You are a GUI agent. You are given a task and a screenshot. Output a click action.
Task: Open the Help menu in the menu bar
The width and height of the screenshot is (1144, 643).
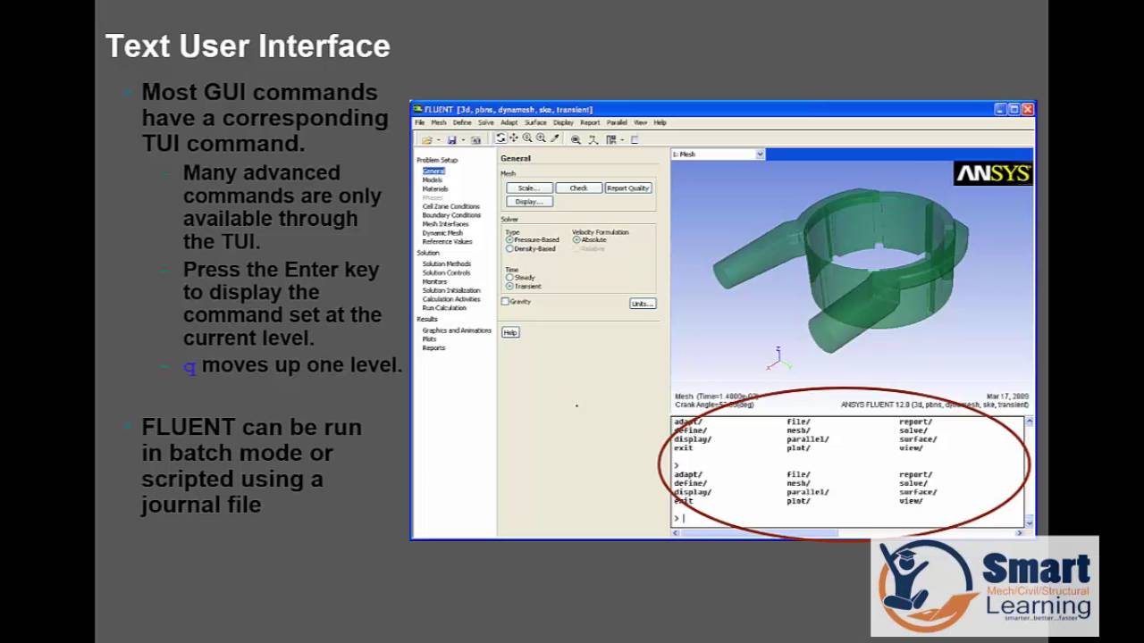pos(660,122)
